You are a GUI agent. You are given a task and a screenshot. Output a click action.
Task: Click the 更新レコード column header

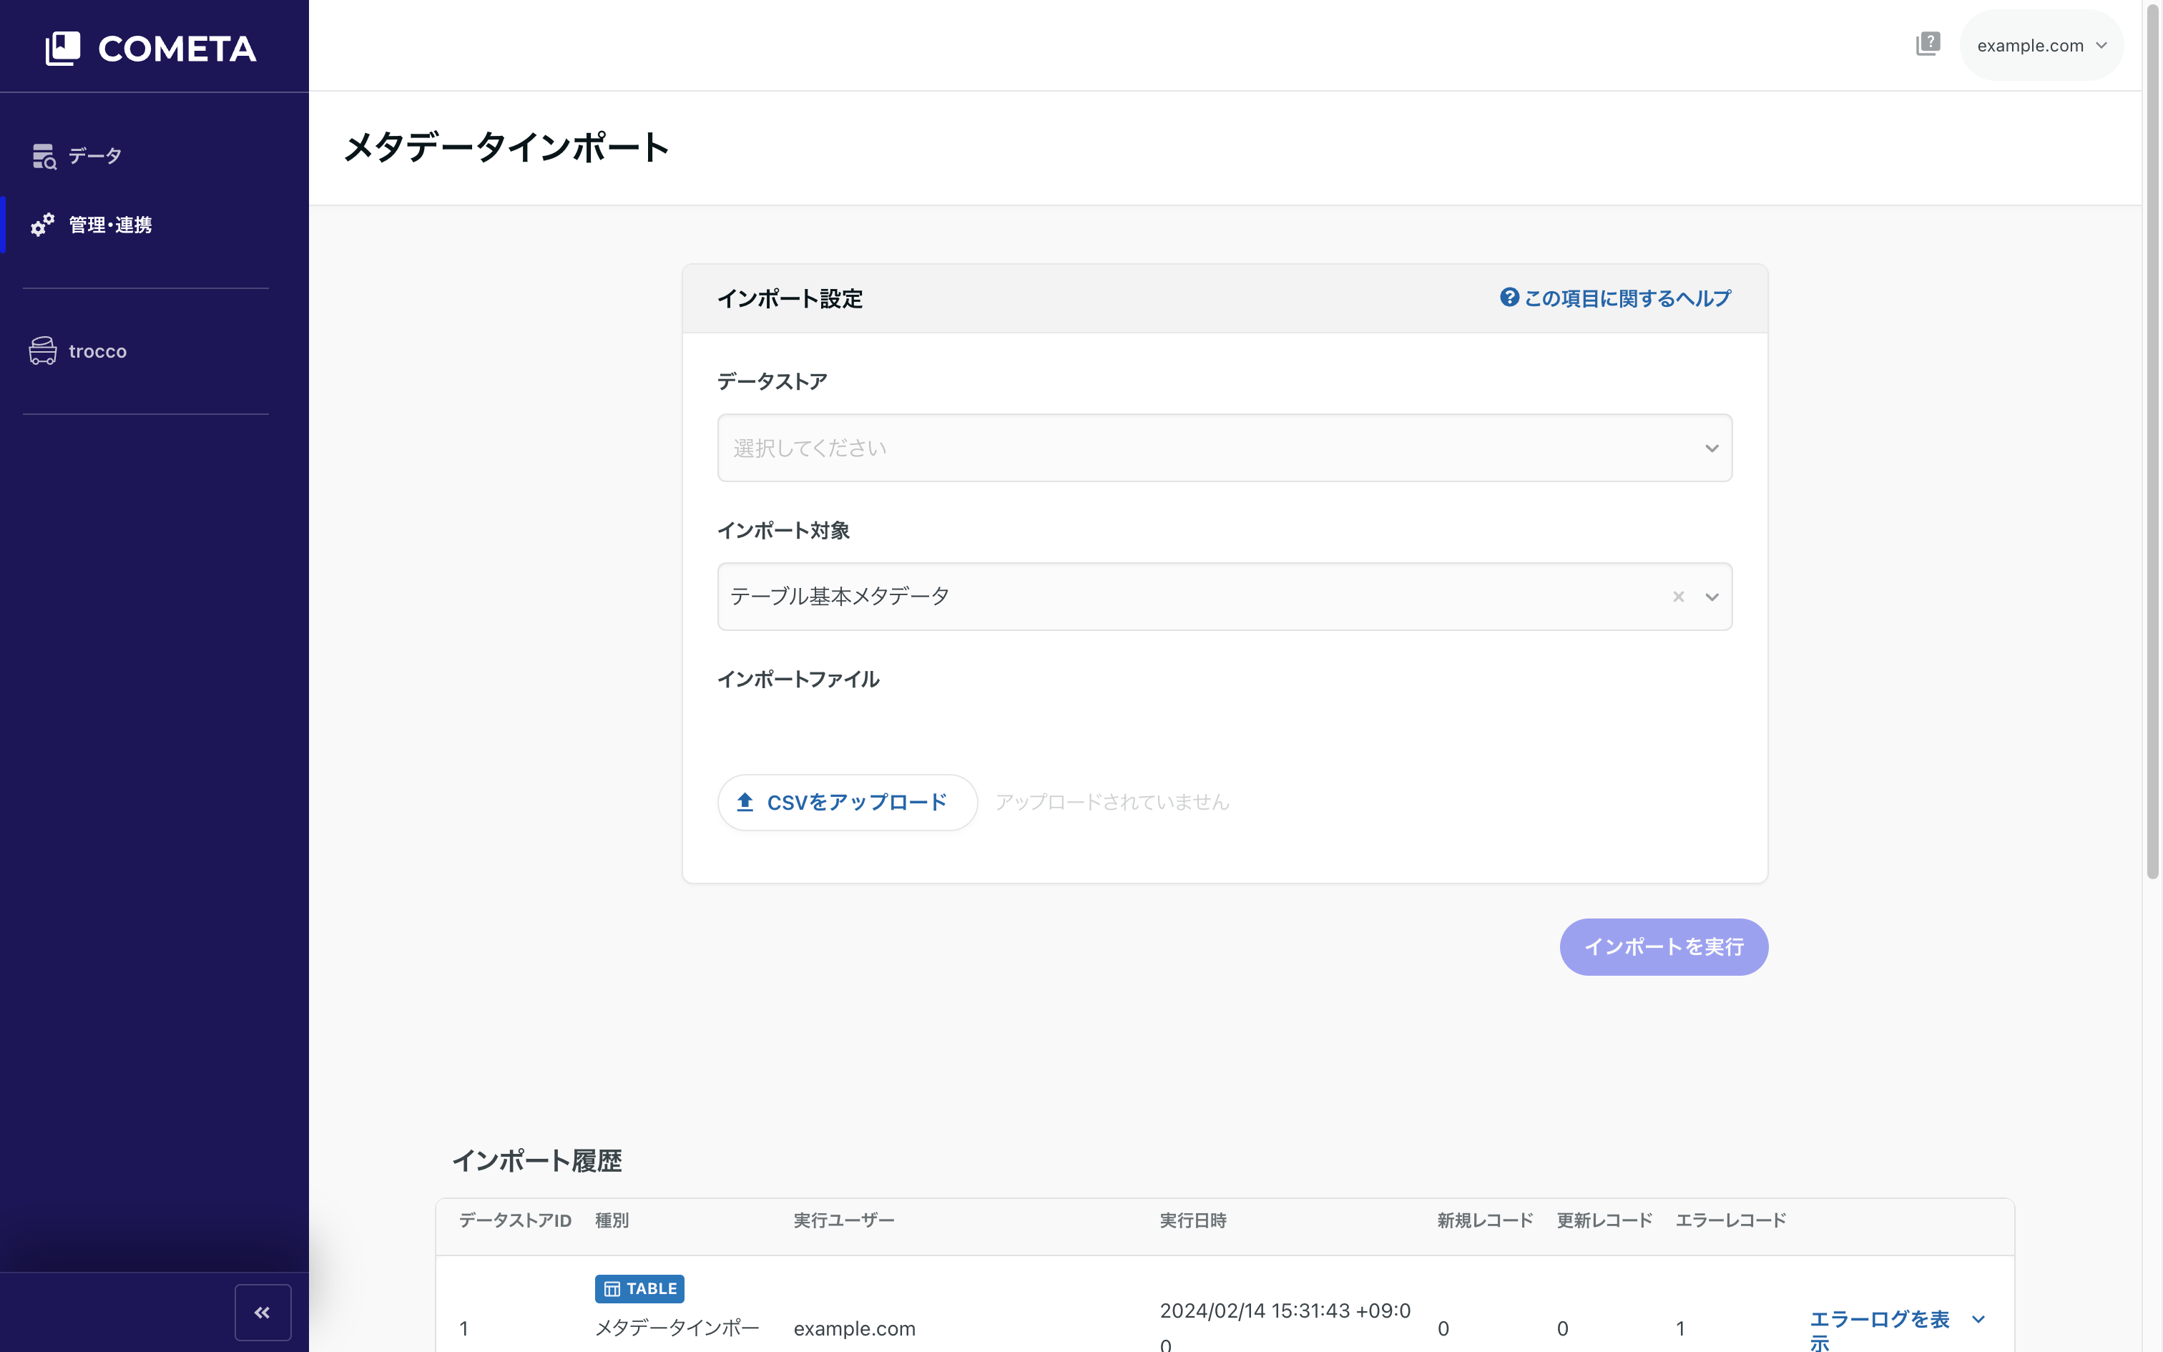[x=1604, y=1220]
